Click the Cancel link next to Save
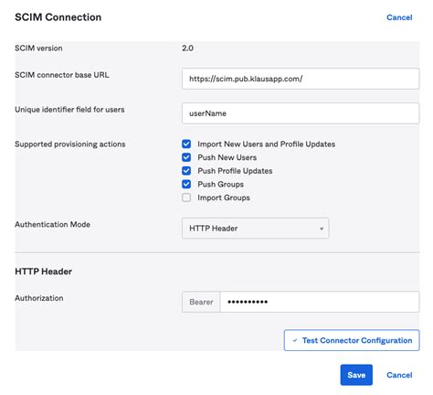The width and height of the screenshot is (433, 395). tap(399, 375)
